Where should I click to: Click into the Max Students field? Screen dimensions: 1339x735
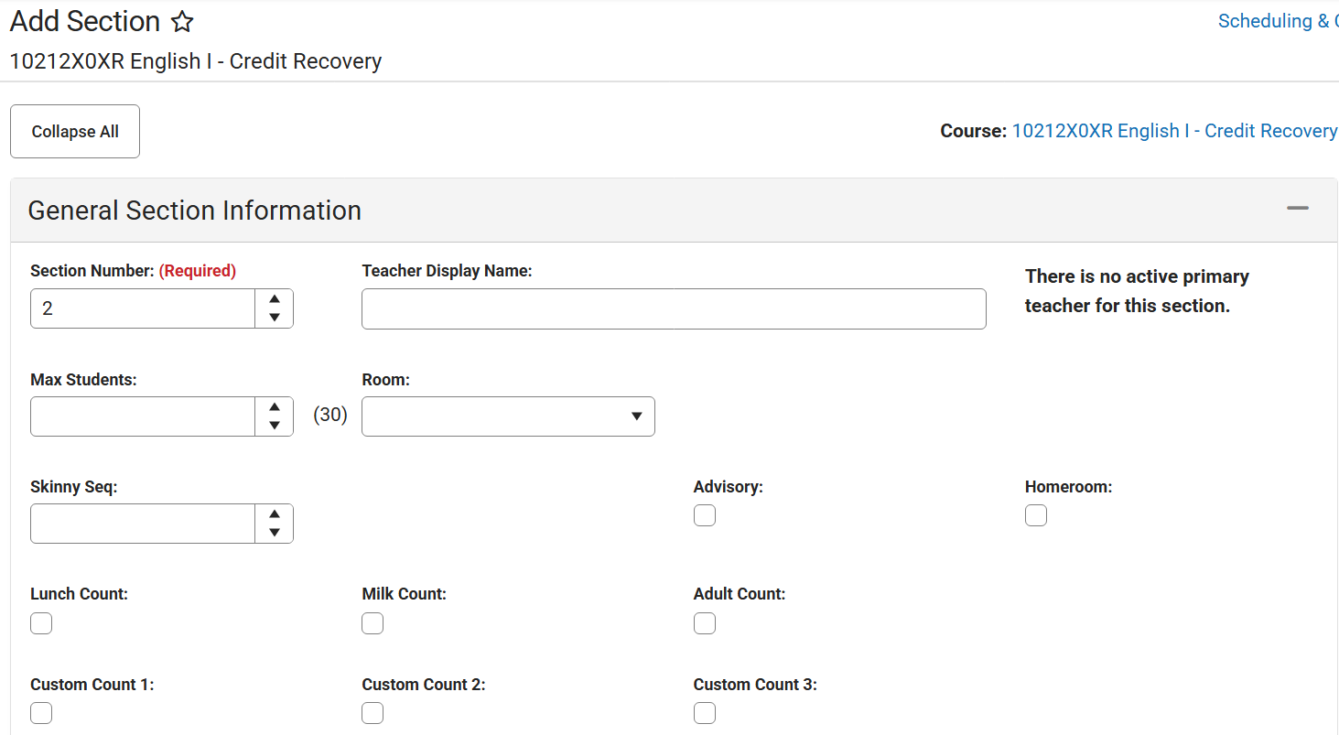point(143,416)
